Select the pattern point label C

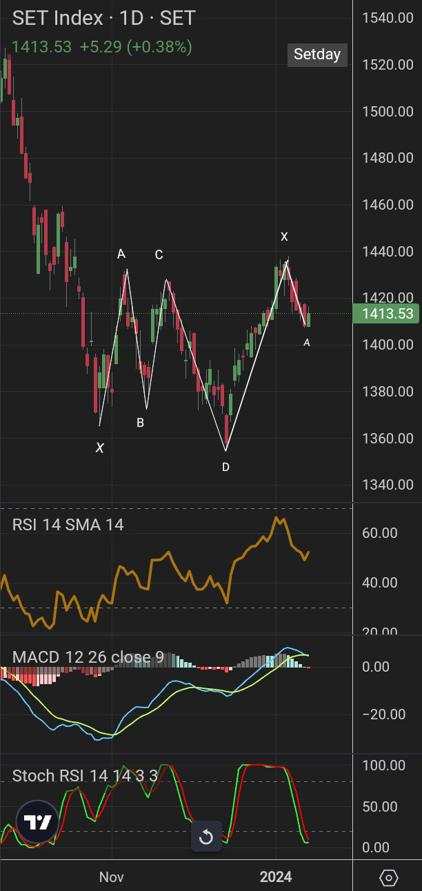159,255
